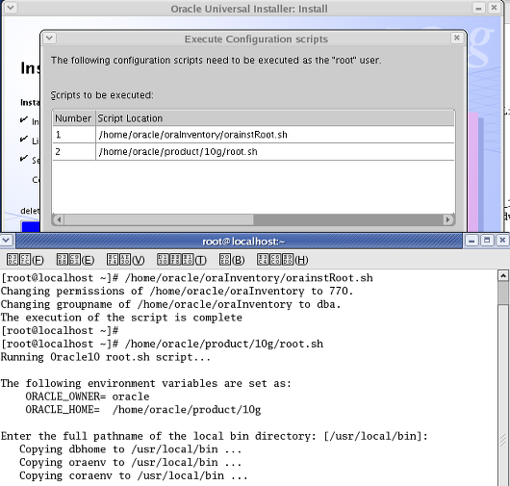Viewport: 510px width, 486px height.
Task: Open the terminal File (F) menu
Action: pos(25,260)
